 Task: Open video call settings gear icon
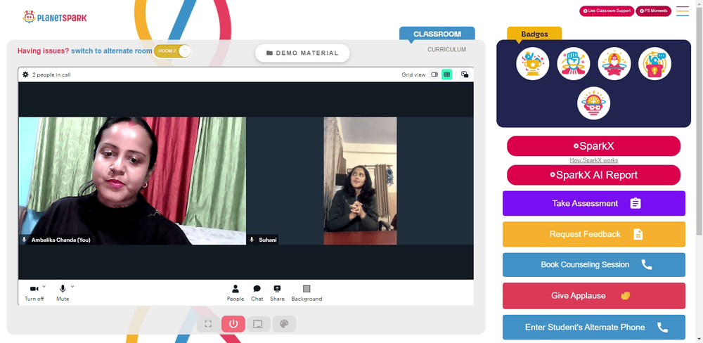click(25, 75)
